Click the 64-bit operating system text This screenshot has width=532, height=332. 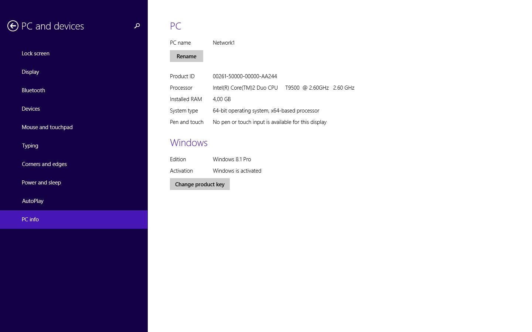click(x=266, y=111)
